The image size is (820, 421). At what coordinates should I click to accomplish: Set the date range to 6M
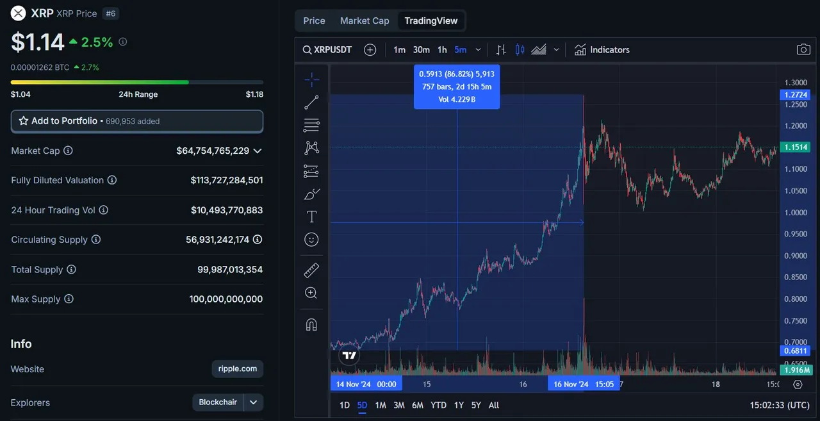(418, 405)
